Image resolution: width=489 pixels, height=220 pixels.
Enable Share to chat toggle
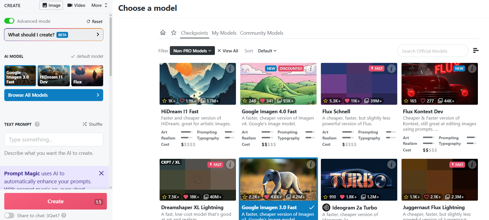click(x=9, y=215)
